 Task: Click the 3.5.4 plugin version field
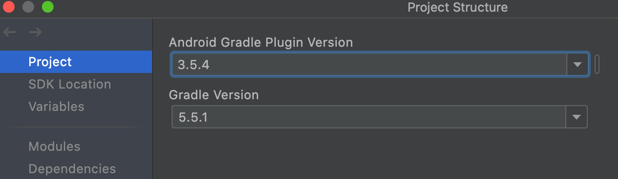coord(369,65)
